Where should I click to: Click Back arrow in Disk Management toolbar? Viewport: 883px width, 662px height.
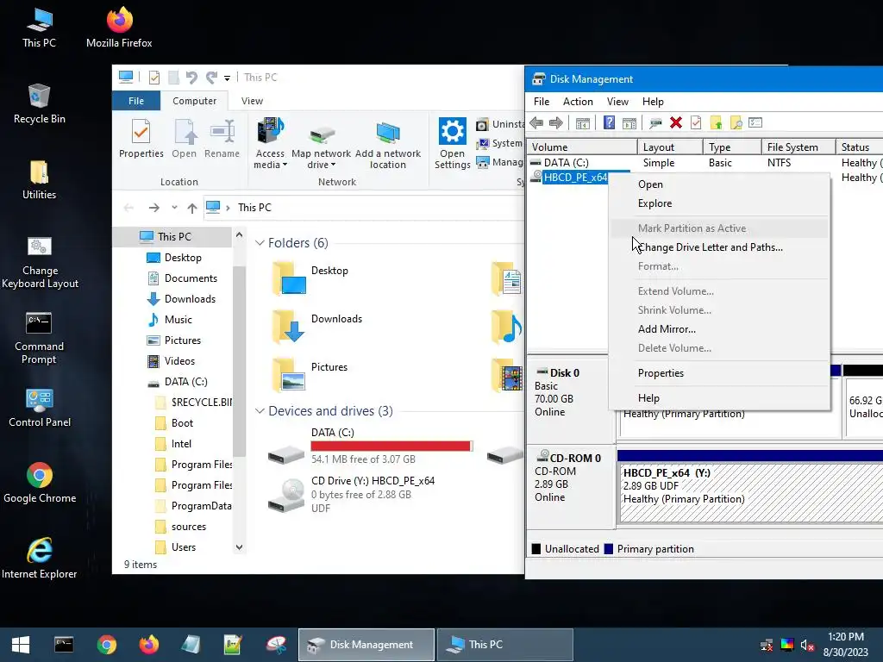(536, 122)
